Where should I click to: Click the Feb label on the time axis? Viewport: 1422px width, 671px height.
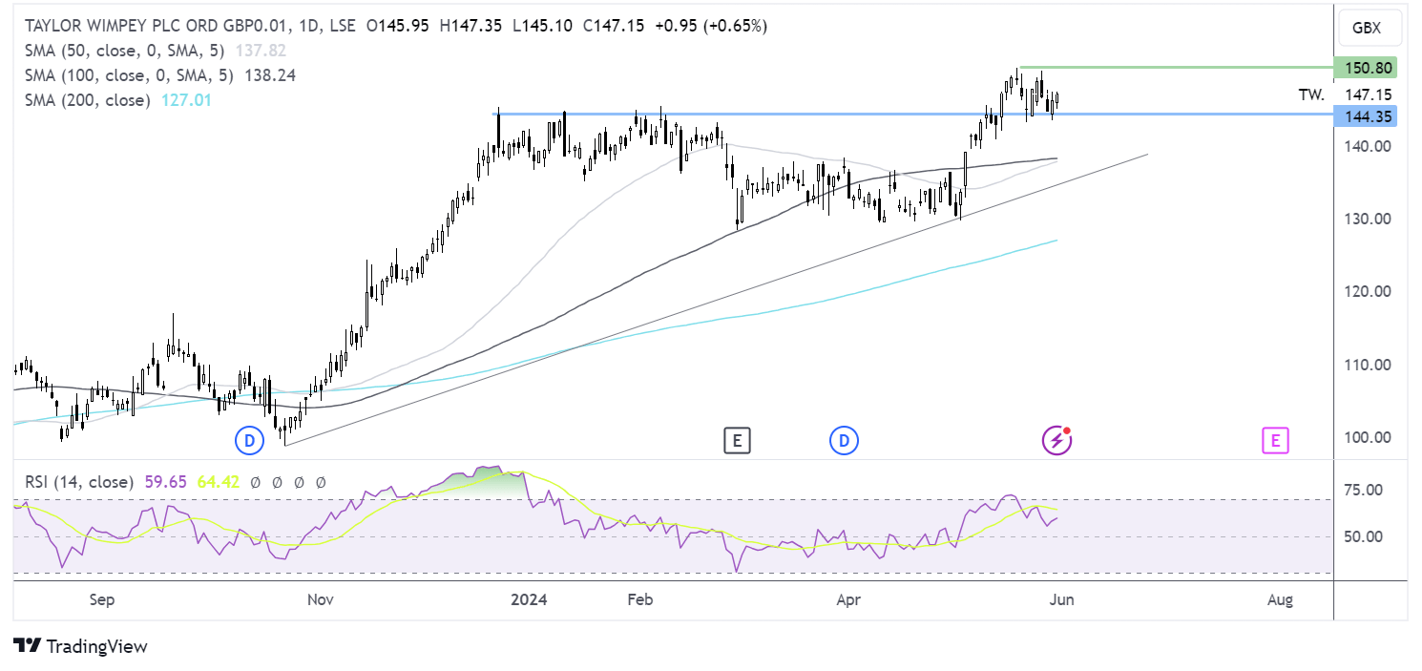pos(639,599)
